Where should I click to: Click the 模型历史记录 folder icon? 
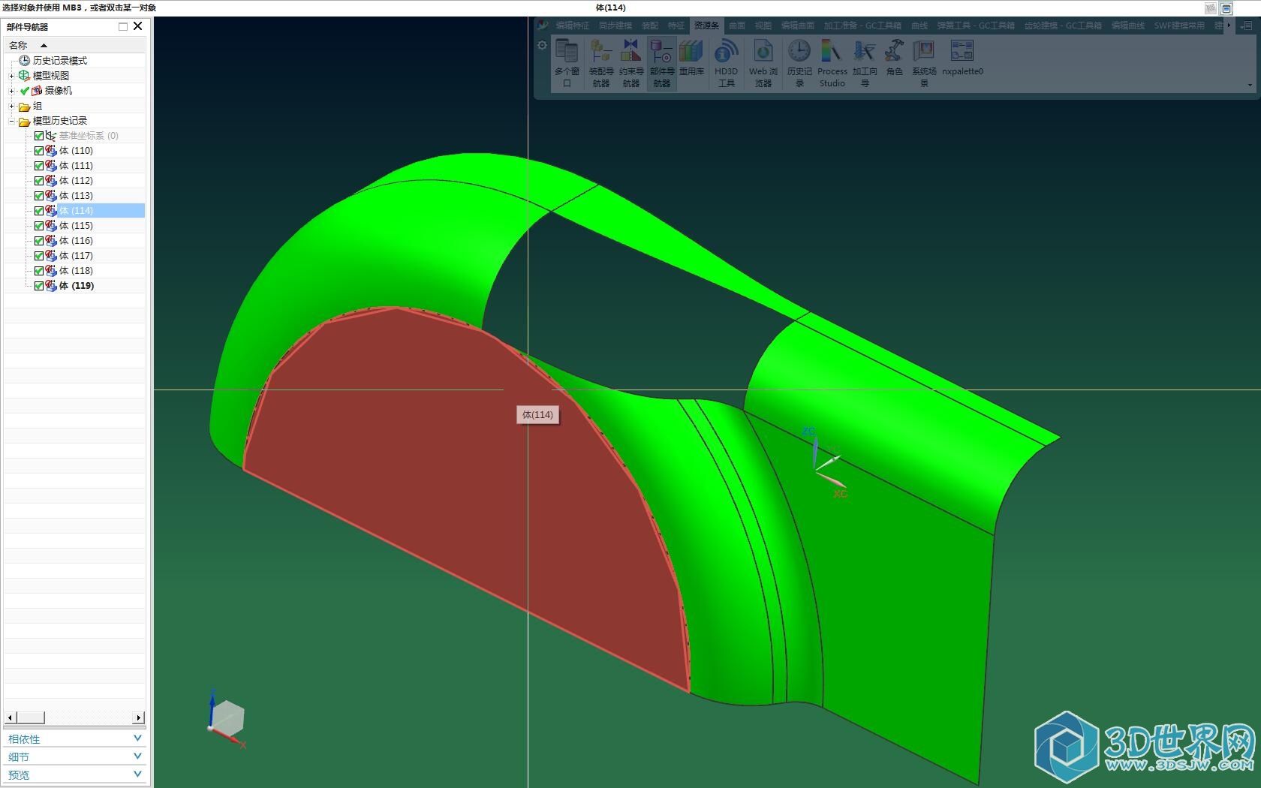point(24,121)
